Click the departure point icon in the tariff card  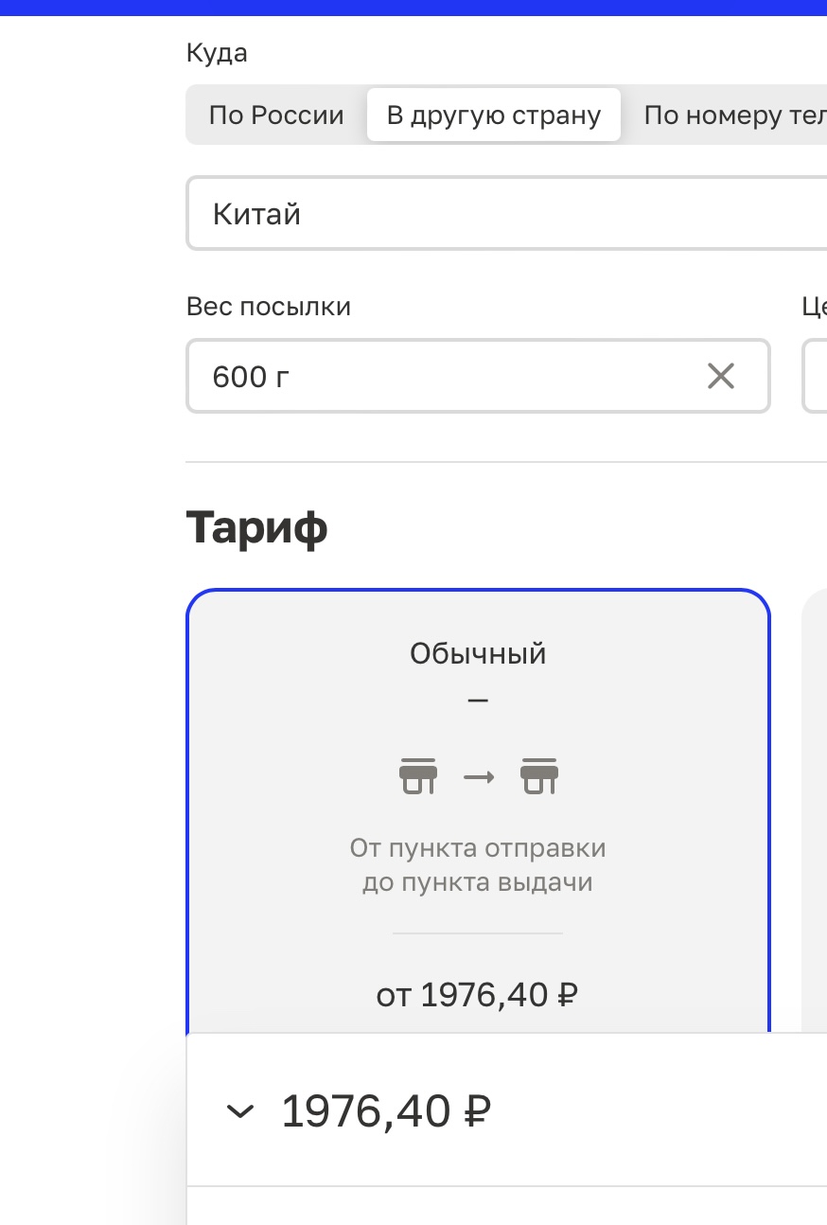417,776
